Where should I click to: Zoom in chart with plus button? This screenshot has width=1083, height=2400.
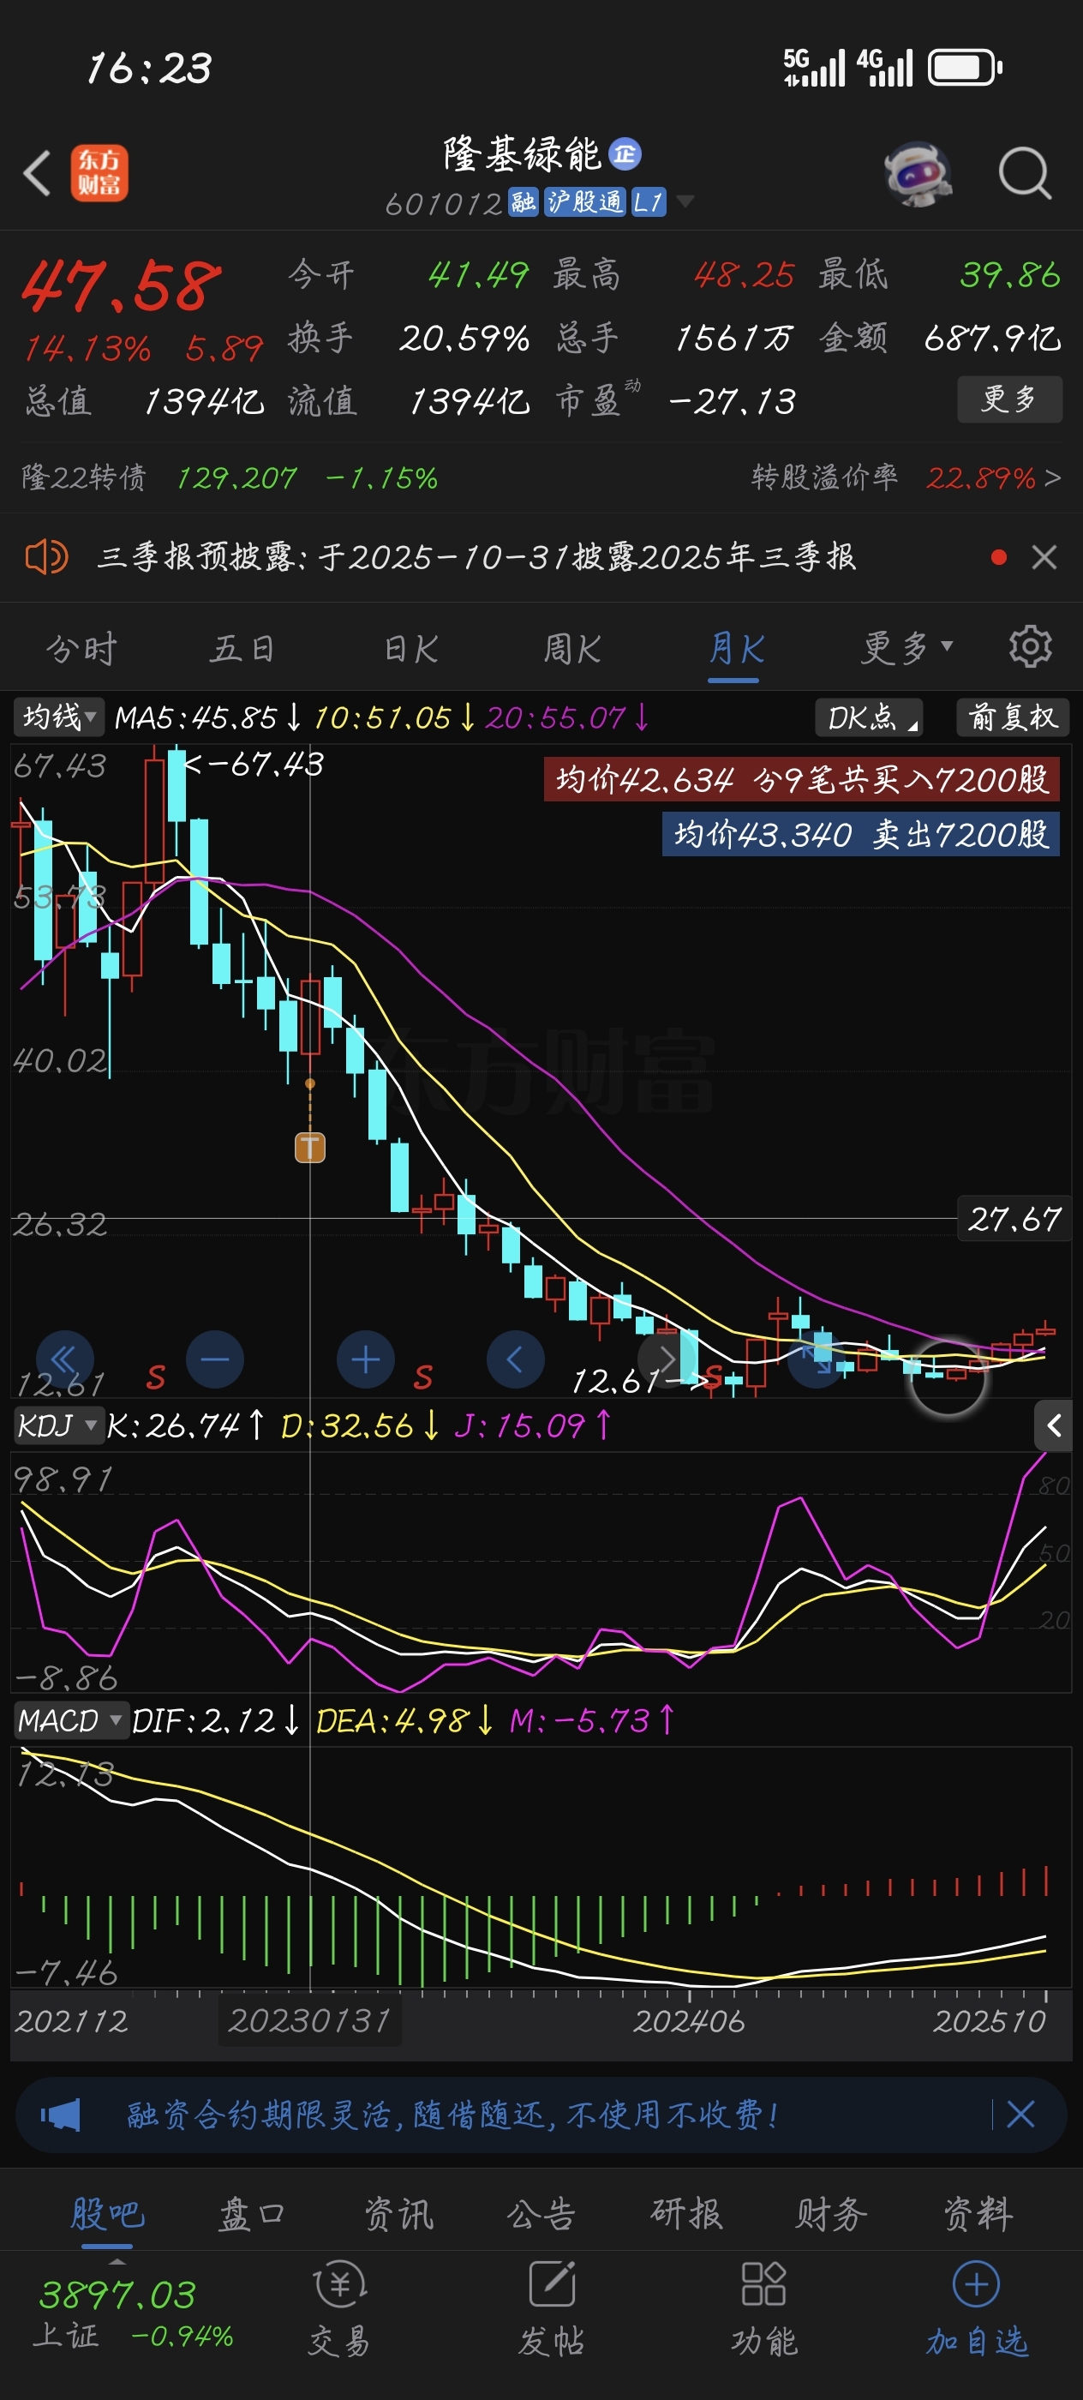[x=365, y=1359]
